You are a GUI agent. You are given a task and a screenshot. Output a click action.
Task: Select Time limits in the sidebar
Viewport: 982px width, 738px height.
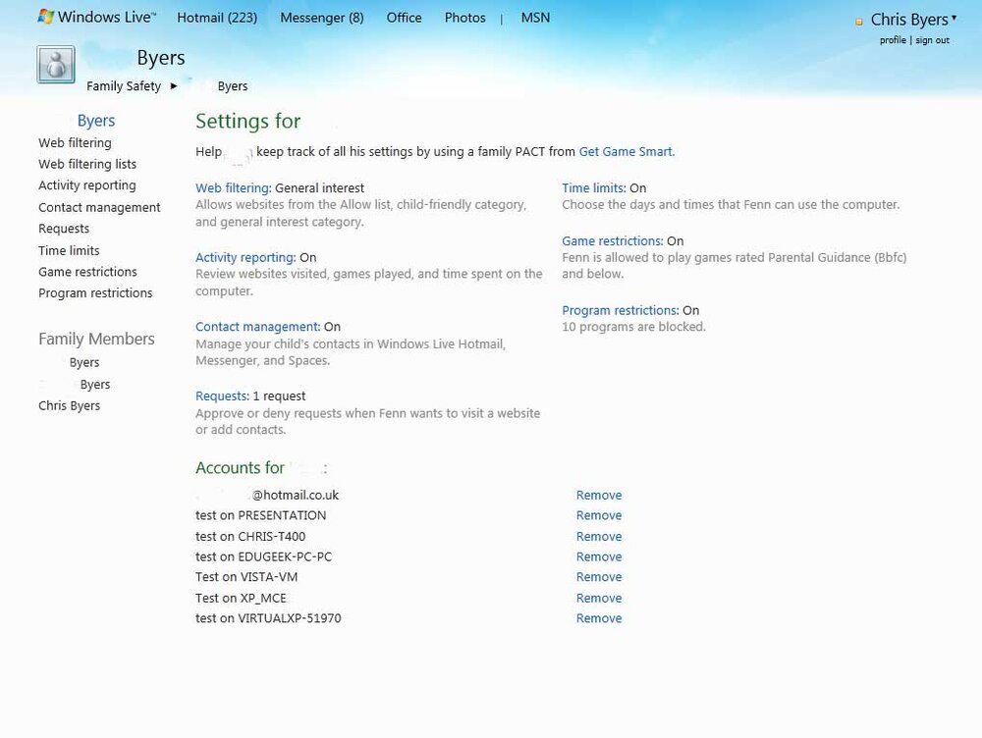point(69,250)
